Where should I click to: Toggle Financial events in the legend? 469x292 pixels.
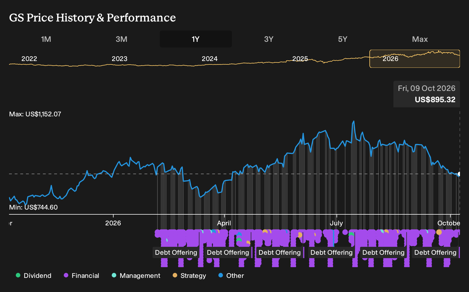point(81,275)
